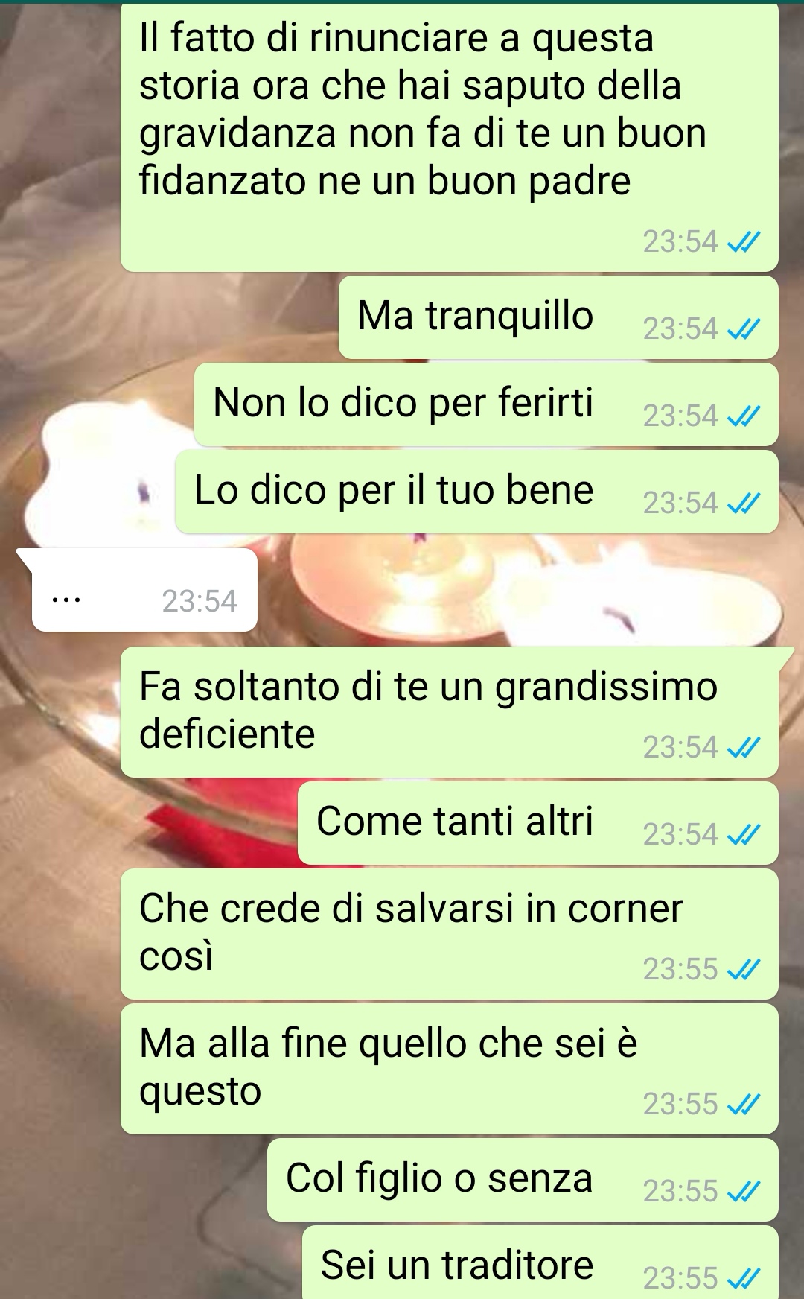Select the 'Col figlio o senza' bubble

[x=523, y=1180]
